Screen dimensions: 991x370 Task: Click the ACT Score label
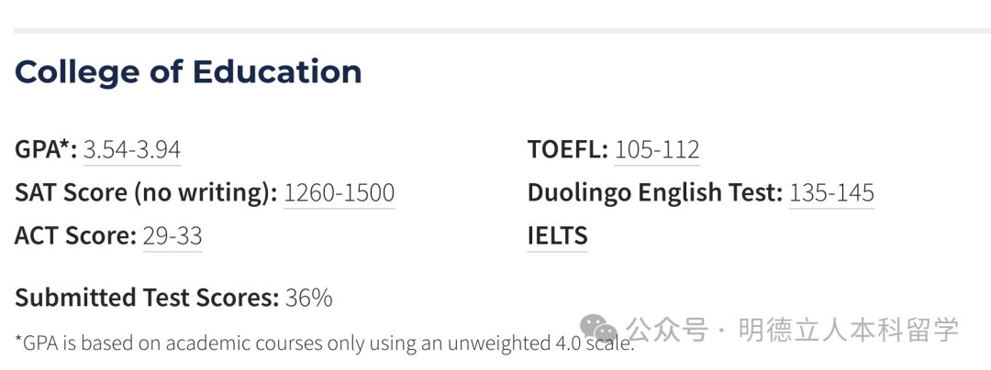(75, 236)
